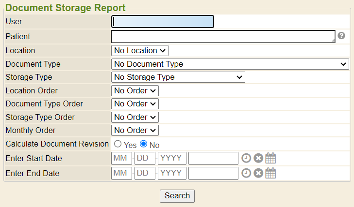The height and width of the screenshot is (207, 354).
Task: Open the Location dropdown
Action: [x=140, y=50]
